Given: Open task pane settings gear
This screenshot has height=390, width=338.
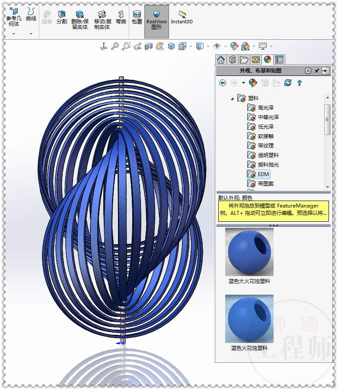Looking at the screenshot, I should (308, 71).
